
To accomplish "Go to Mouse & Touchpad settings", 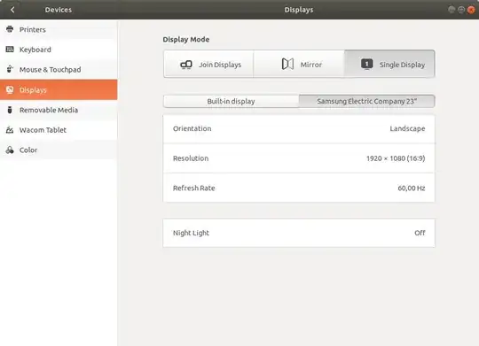I will [x=59, y=70].
